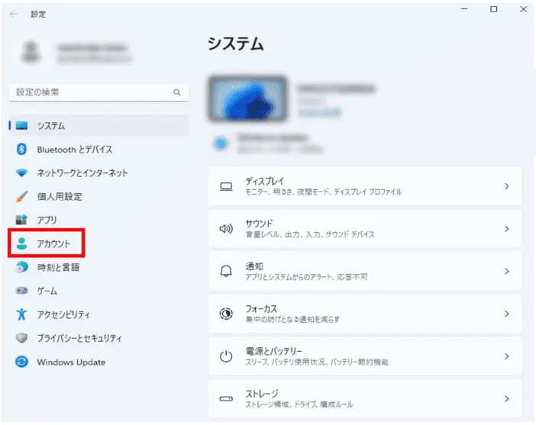
Task: Open プライバシーとセキュリティ shield icon
Action: pos(22,338)
